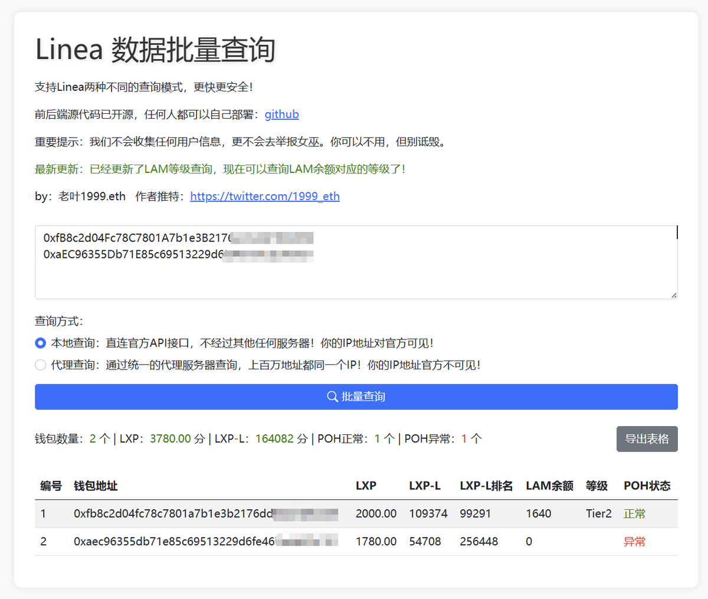
Task: Click the LXP-L column header
Action: 425,486
